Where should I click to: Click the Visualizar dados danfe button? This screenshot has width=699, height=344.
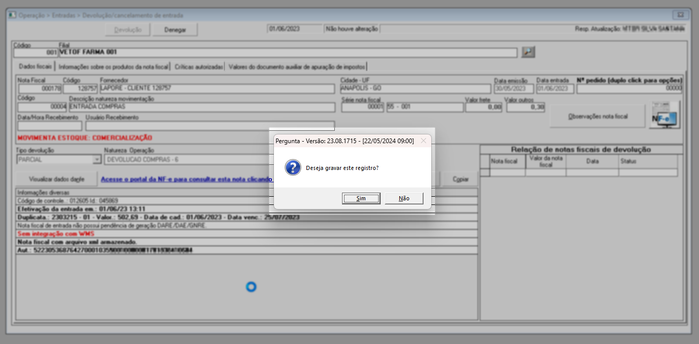[57, 179]
